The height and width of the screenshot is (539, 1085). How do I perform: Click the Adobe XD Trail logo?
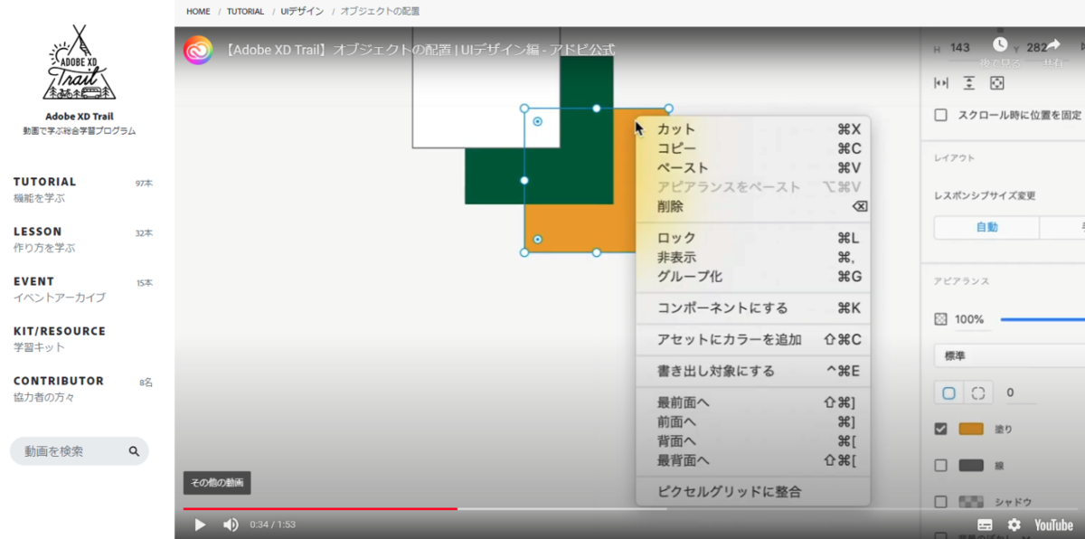pos(80,62)
